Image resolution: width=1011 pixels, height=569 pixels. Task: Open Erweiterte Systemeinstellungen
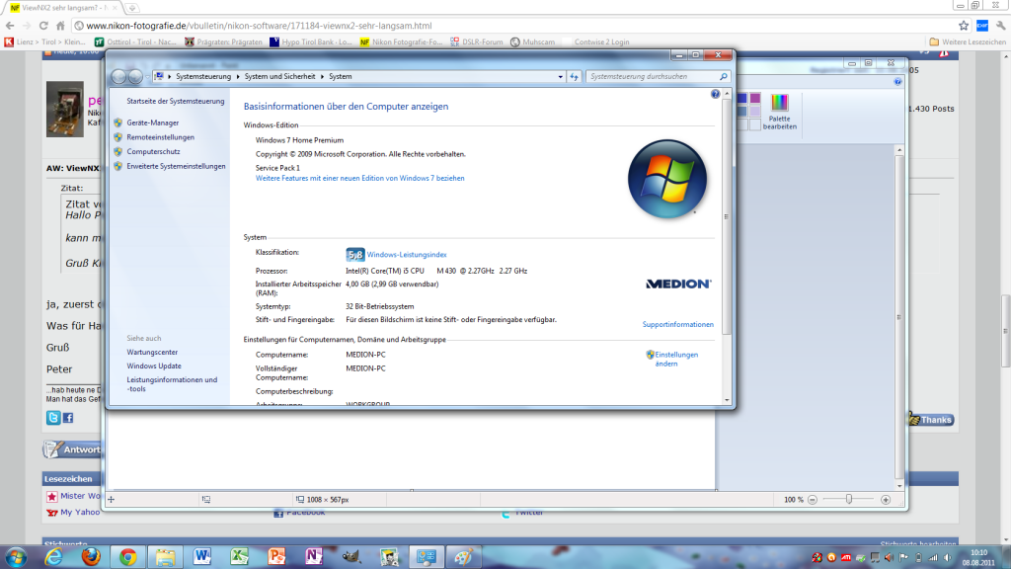click(x=176, y=166)
